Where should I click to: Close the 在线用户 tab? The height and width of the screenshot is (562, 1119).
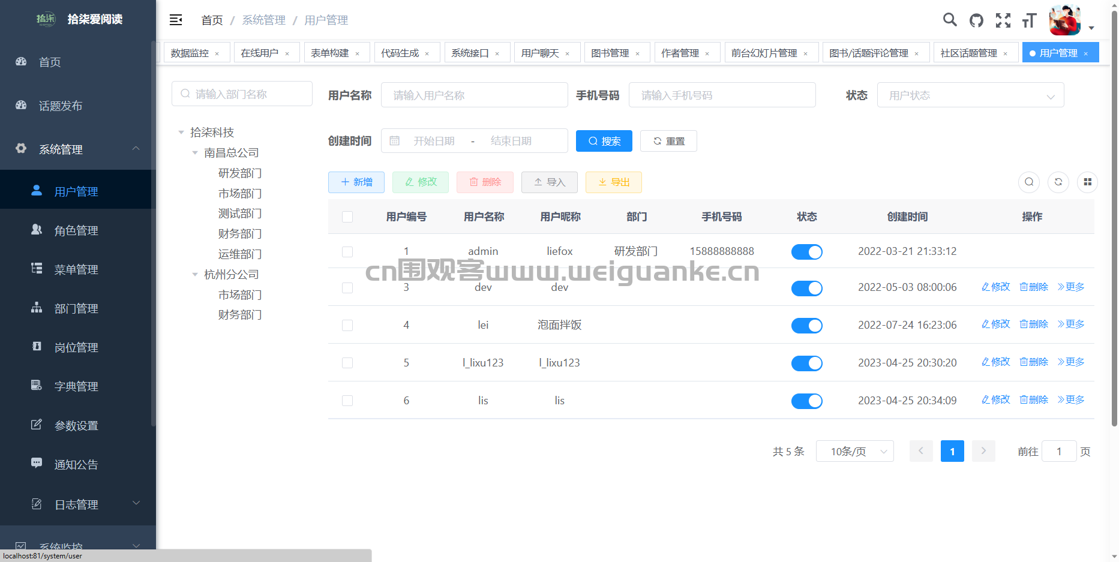tap(287, 53)
